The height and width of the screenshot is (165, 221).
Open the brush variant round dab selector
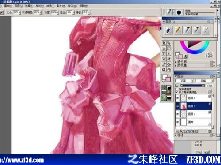(x=179, y=12)
